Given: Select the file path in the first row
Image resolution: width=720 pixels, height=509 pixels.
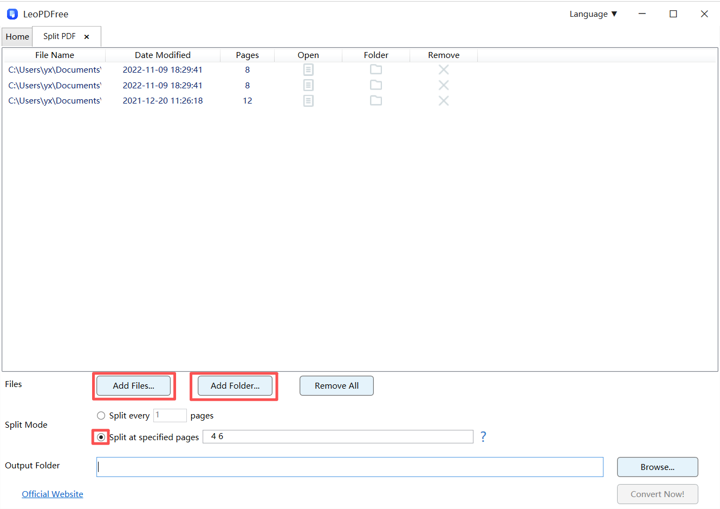Looking at the screenshot, I should click(x=55, y=69).
